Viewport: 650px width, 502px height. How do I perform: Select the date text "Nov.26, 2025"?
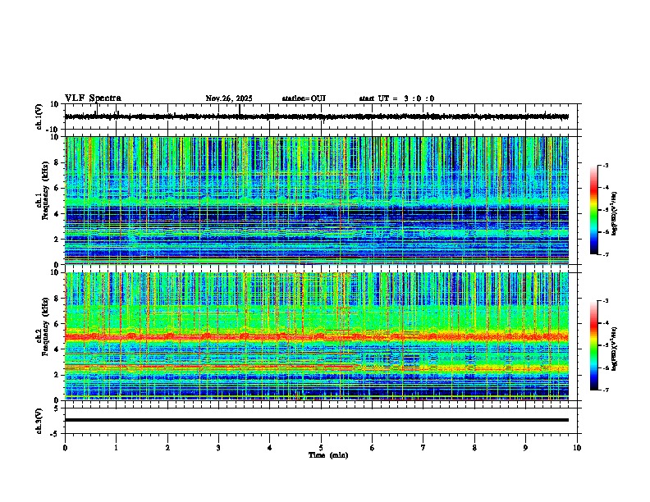pos(229,98)
